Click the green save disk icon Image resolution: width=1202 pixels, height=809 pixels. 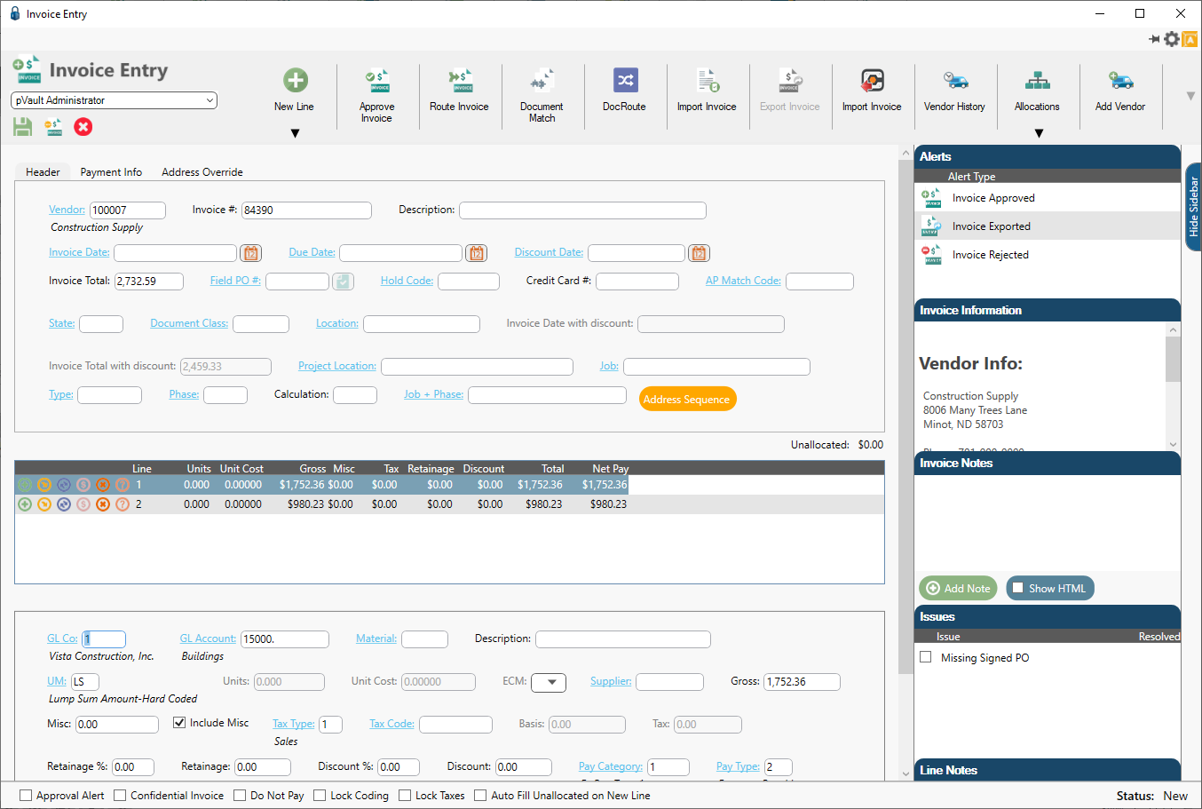[x=23, y=127]
